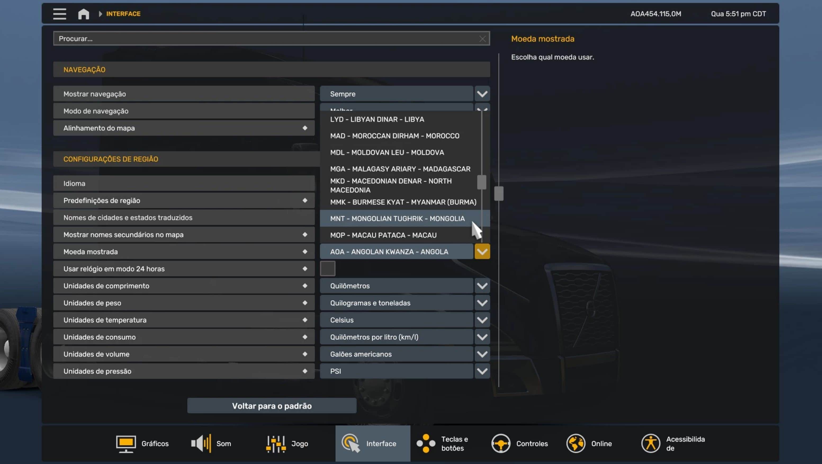Open Teclas e botões icon

426,444
